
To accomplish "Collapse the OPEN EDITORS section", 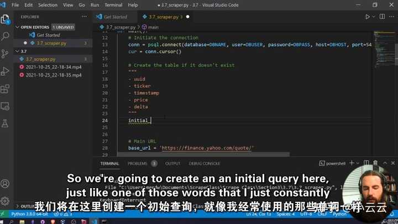I will [35, 27].
